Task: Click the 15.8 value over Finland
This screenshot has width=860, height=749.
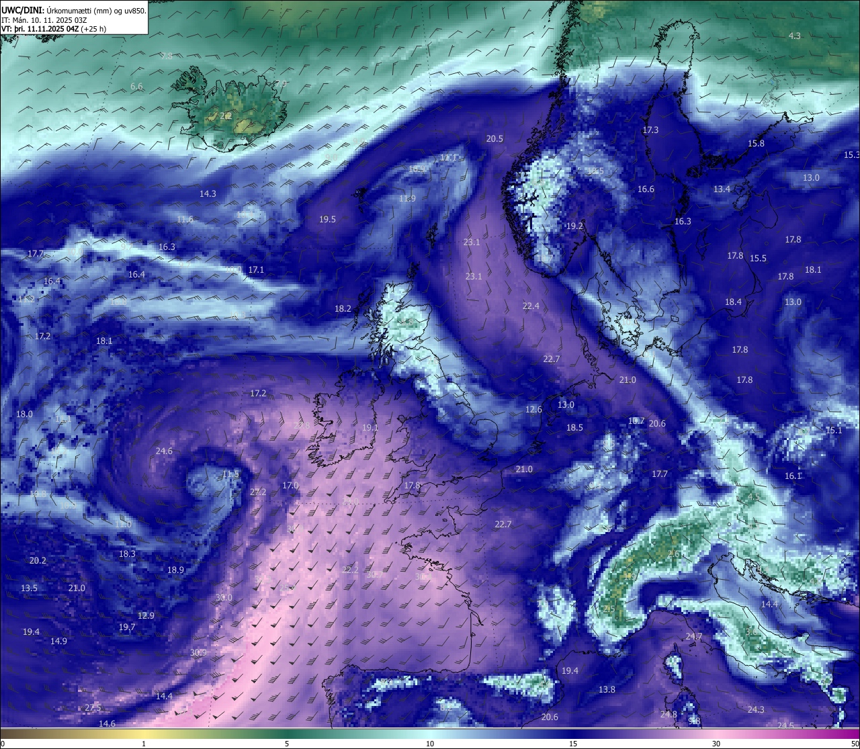Action: [756, 143]
